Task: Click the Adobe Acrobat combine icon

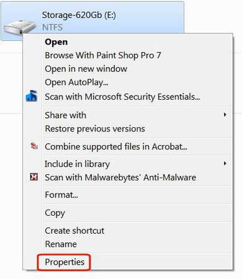Action: [x=34, y=146]
